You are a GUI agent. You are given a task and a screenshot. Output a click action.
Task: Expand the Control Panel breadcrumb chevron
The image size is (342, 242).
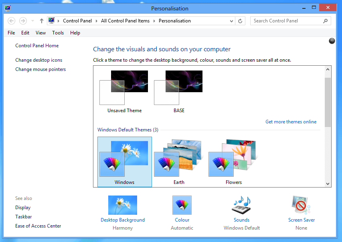pyautogui.click(x=96, y=21)
